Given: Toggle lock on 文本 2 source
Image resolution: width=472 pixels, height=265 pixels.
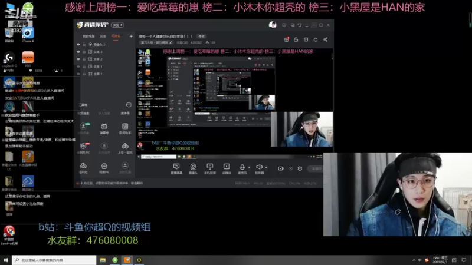Looking at the screenshot, I should (84, 59).
